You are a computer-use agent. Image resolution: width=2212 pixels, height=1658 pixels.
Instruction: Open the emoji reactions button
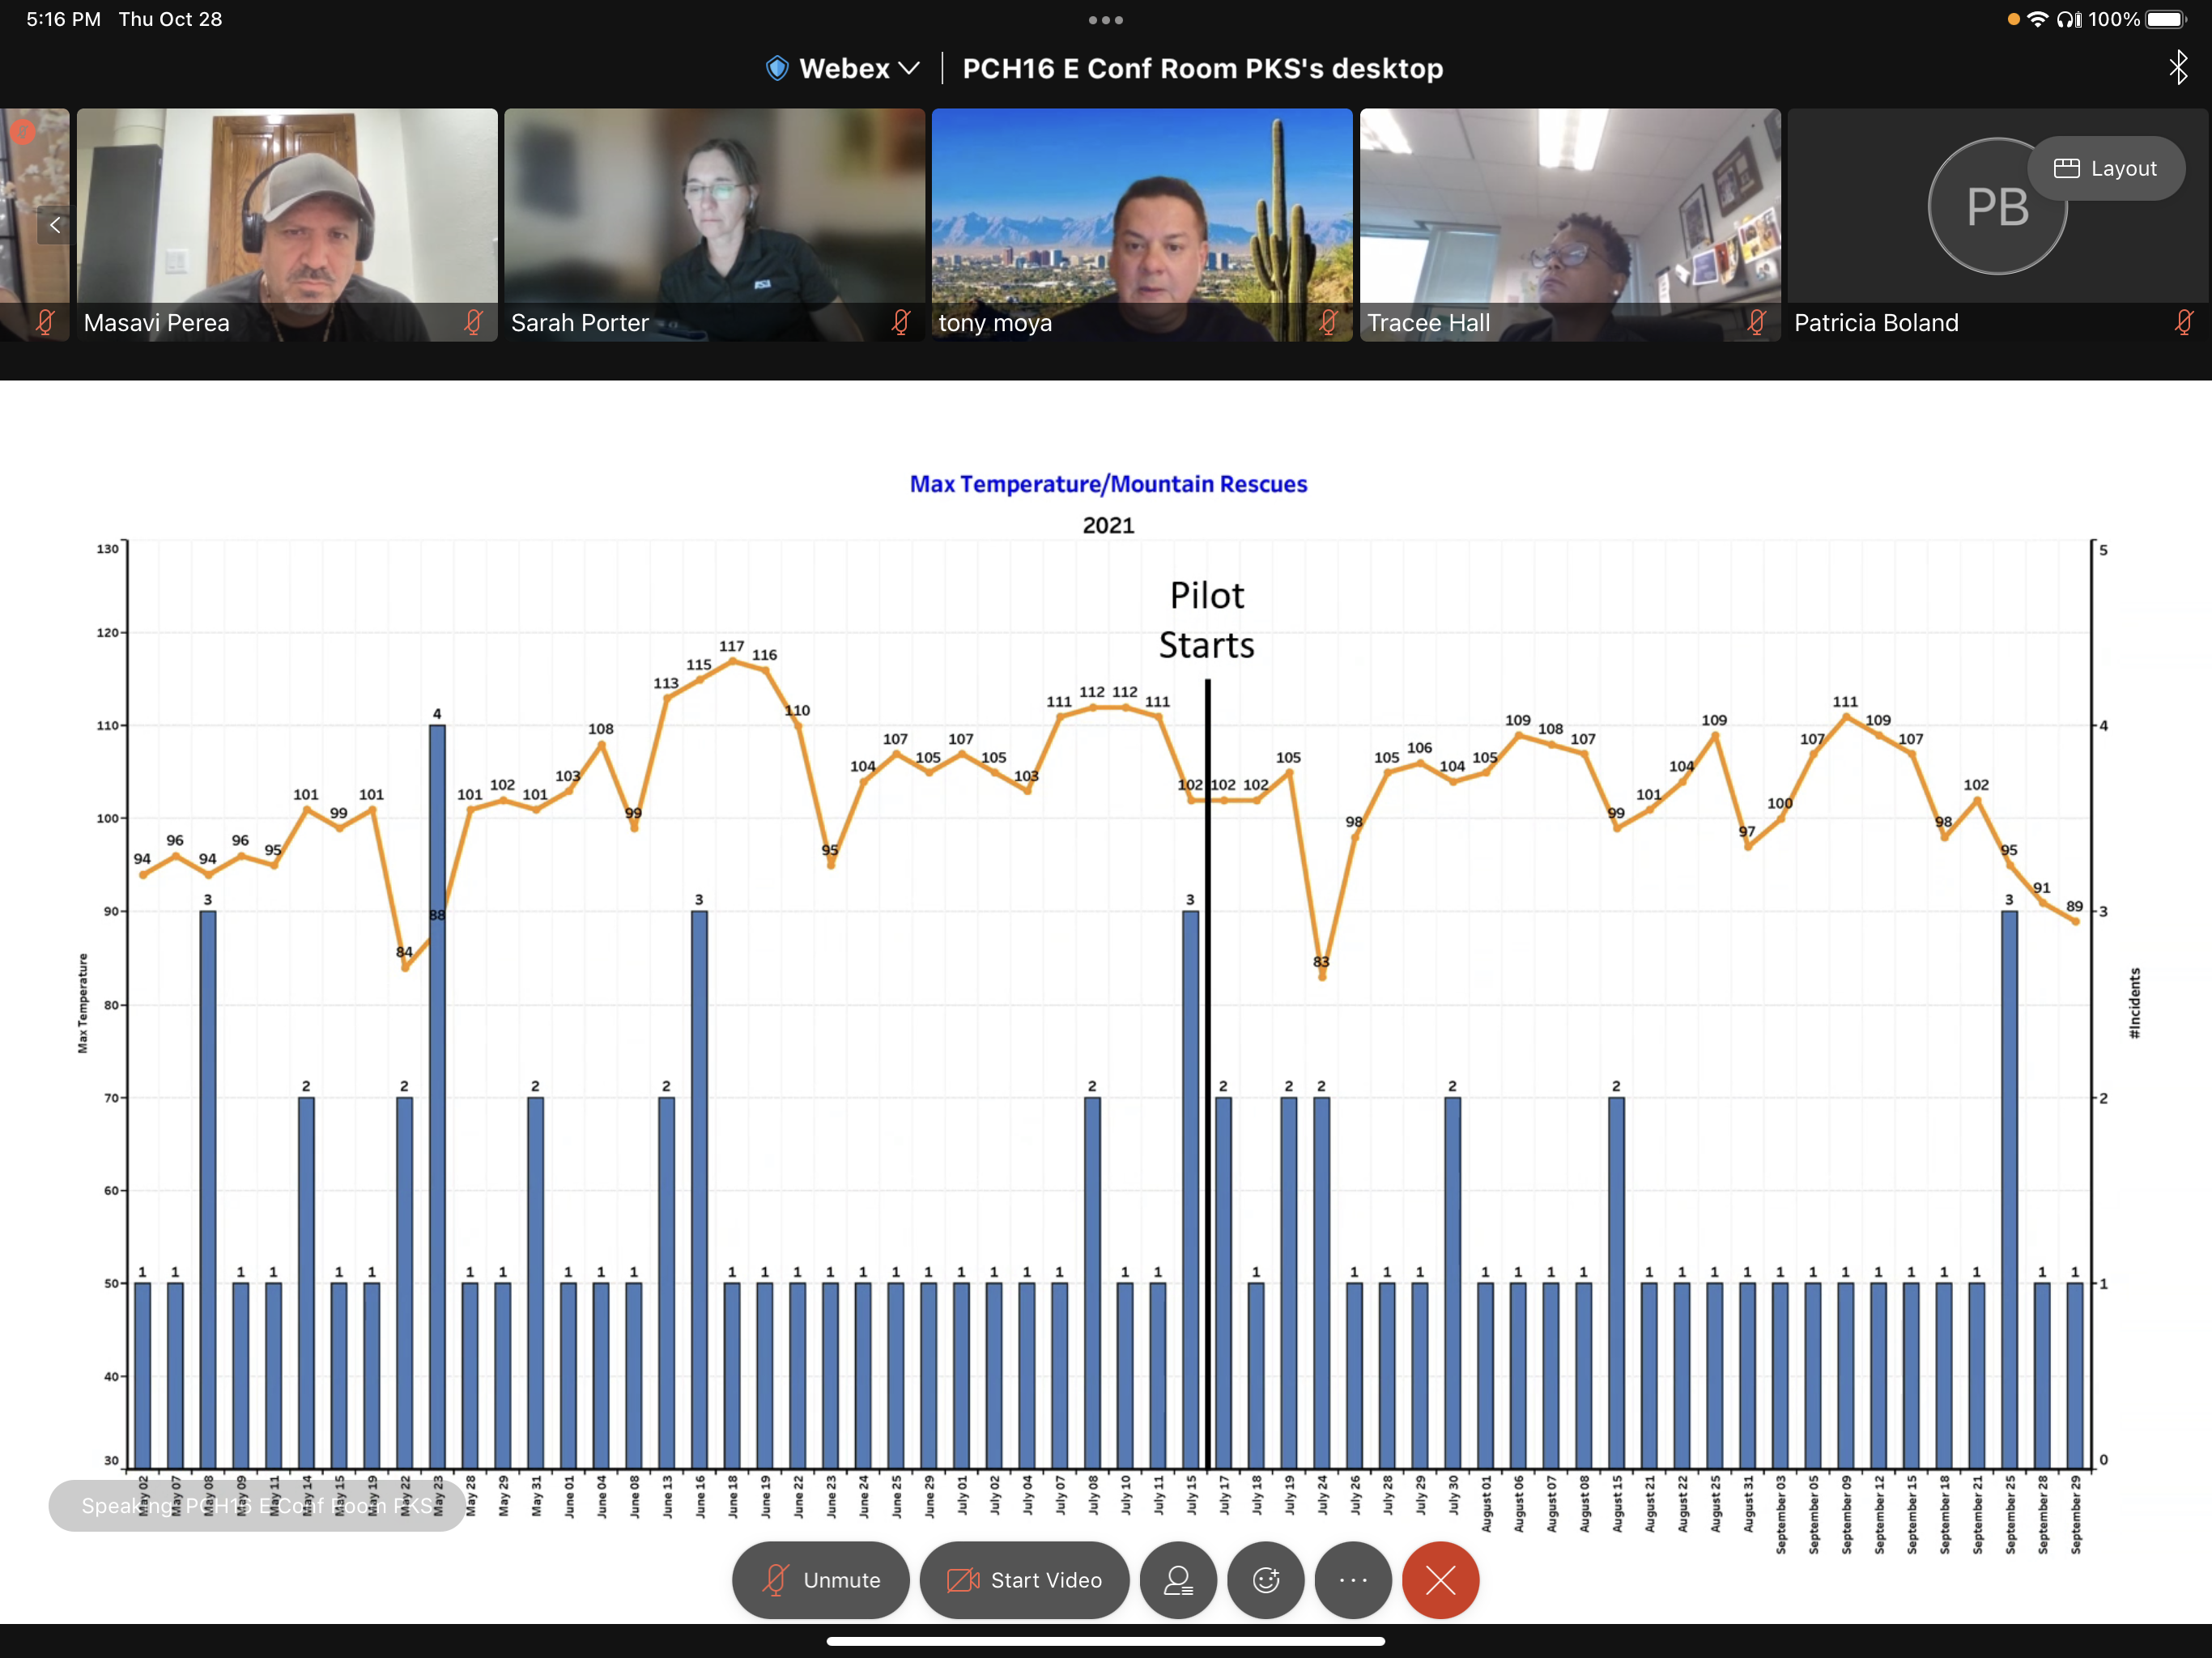coord(1265,1579)
